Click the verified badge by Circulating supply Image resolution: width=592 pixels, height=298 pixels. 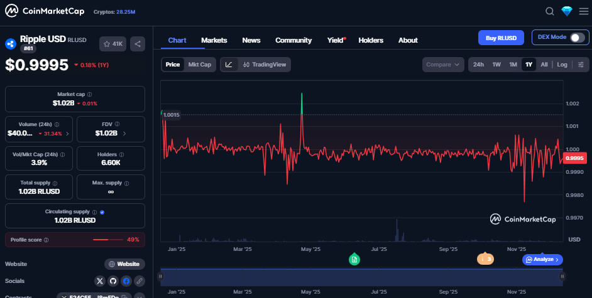coord(102,212)
